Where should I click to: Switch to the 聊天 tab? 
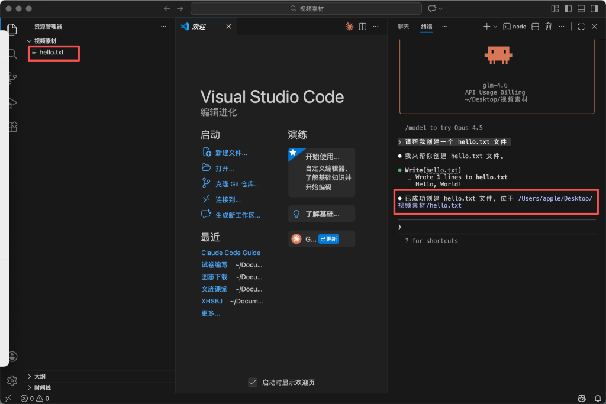(403, 27)
